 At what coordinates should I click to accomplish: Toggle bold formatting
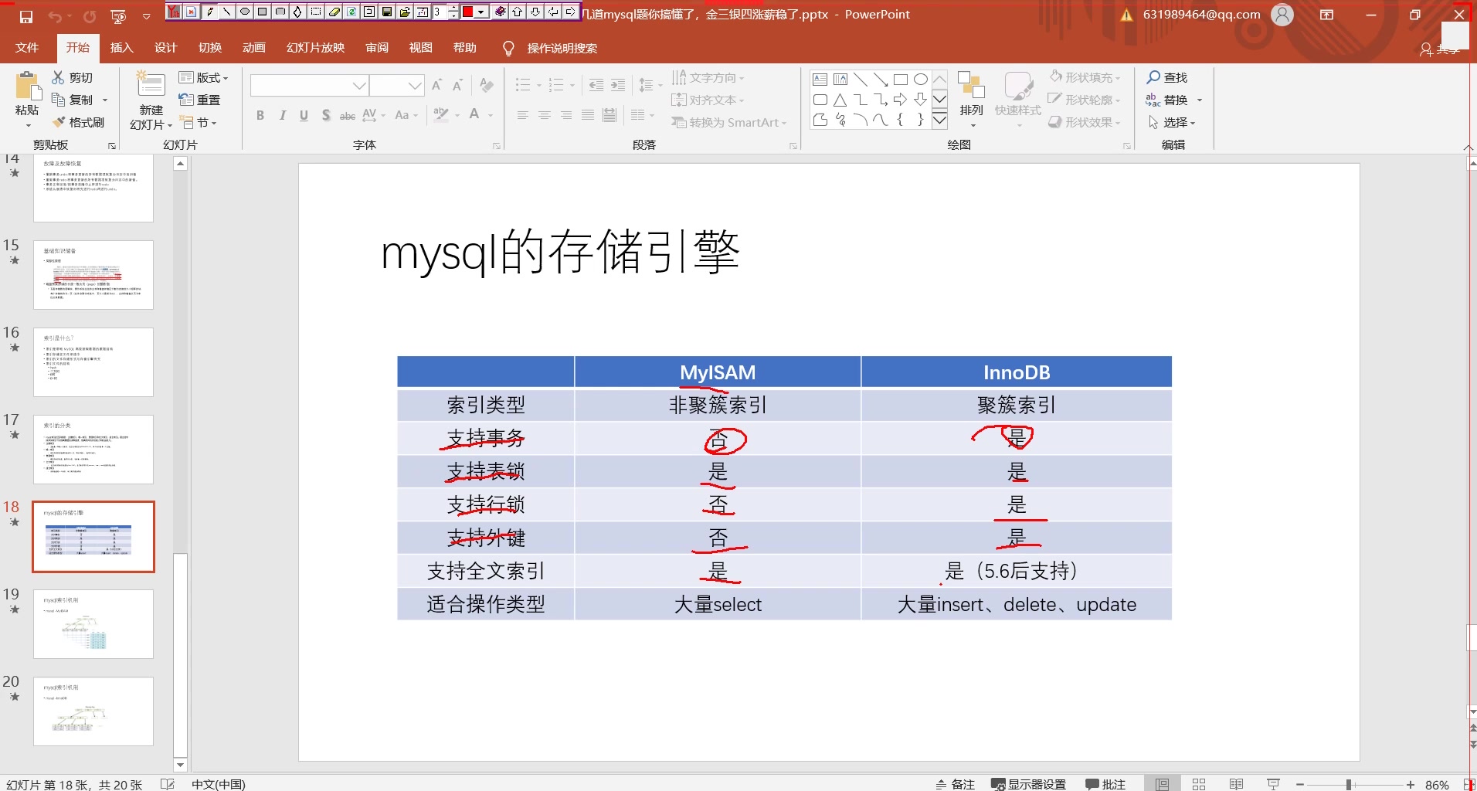[x=260, y=115]
